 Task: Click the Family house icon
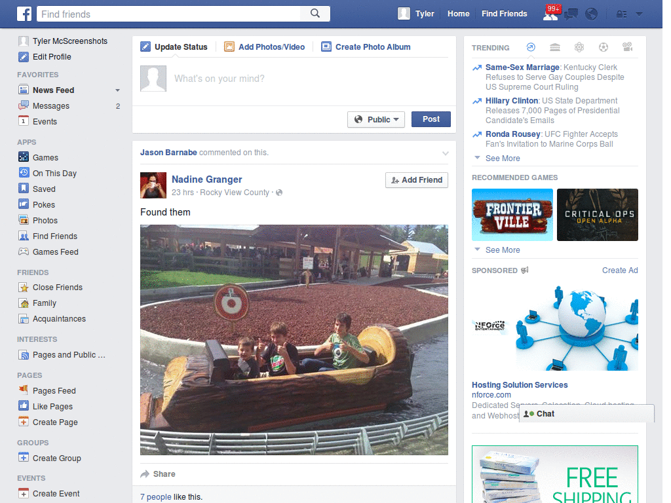(24, 303)
